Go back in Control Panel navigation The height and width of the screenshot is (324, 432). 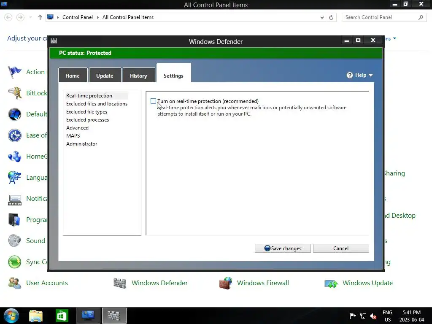8,17
